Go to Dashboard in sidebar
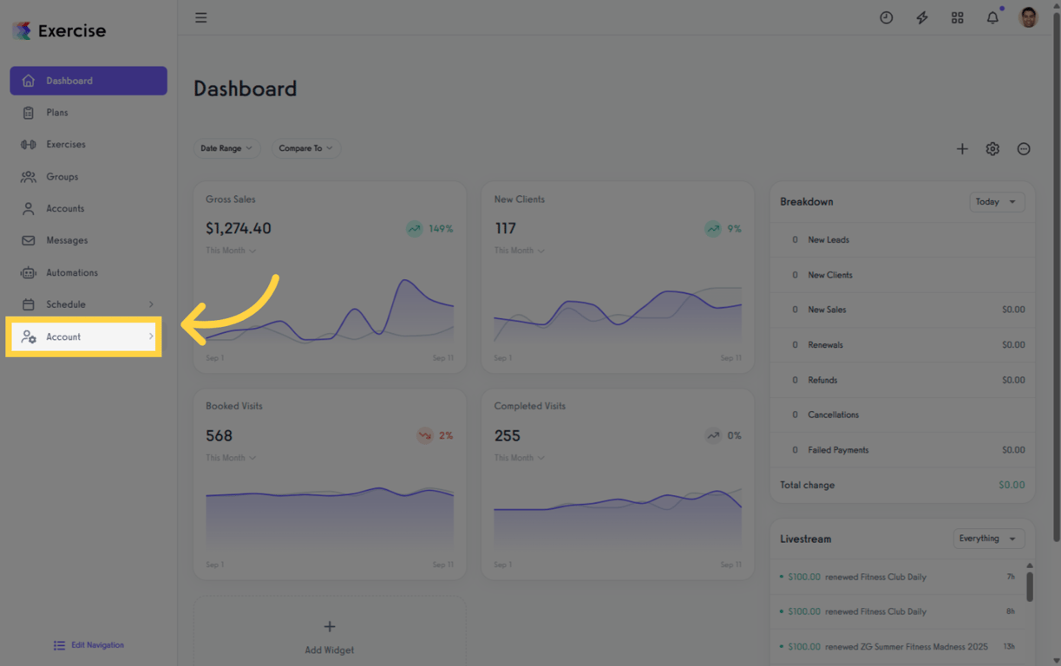The width and height of the screenshot is (1061, 666). pyautogui.click(x=88, y=81)
